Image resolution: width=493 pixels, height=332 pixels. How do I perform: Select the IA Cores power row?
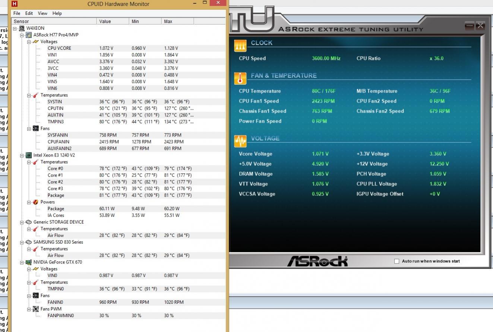click(x=118, y=215)
